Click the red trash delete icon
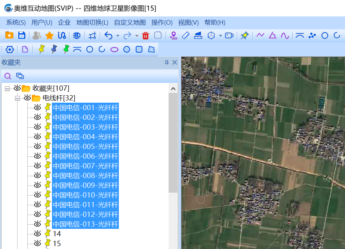Screen dimensions: 345x249 tap(146, 35)
